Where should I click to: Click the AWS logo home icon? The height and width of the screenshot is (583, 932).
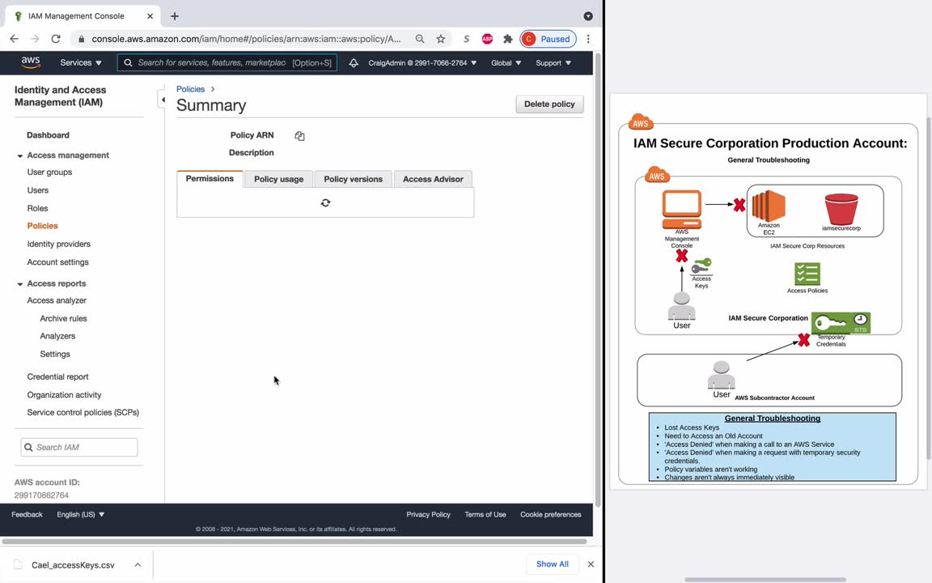click(30, 62)
